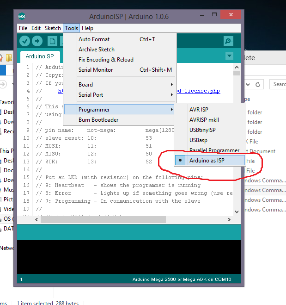The width and height of the screenshot is (286, 305).
Task: Select USBasp programmer
Action: pyautogui.click(x=210, y=140)
